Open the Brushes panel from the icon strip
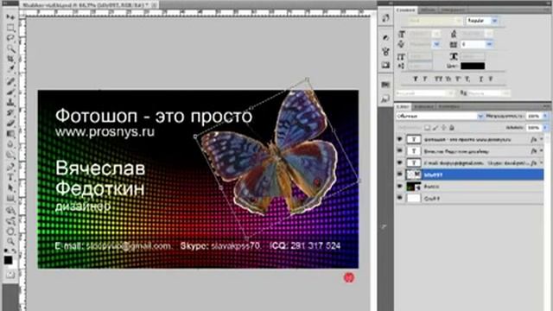553x311 pixels. click(x=385, y=51)
